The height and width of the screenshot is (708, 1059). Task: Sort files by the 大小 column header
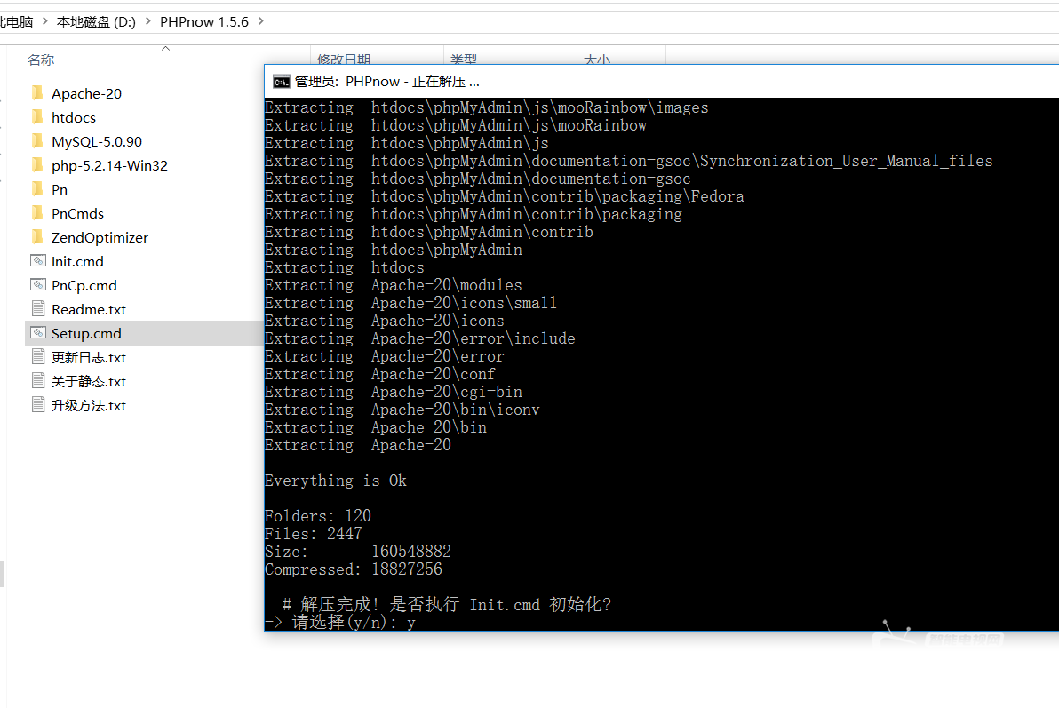597,59
